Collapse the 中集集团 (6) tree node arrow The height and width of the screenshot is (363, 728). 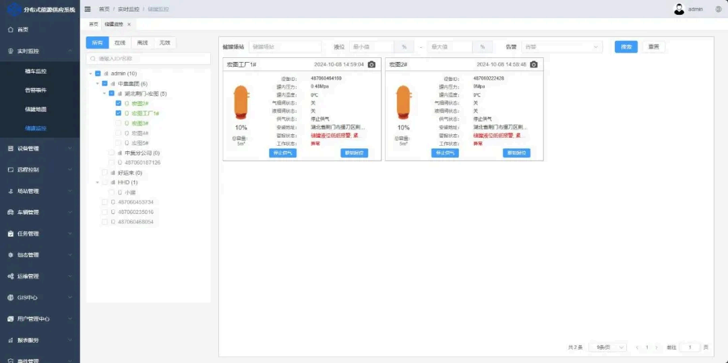[x=98, y=84]
